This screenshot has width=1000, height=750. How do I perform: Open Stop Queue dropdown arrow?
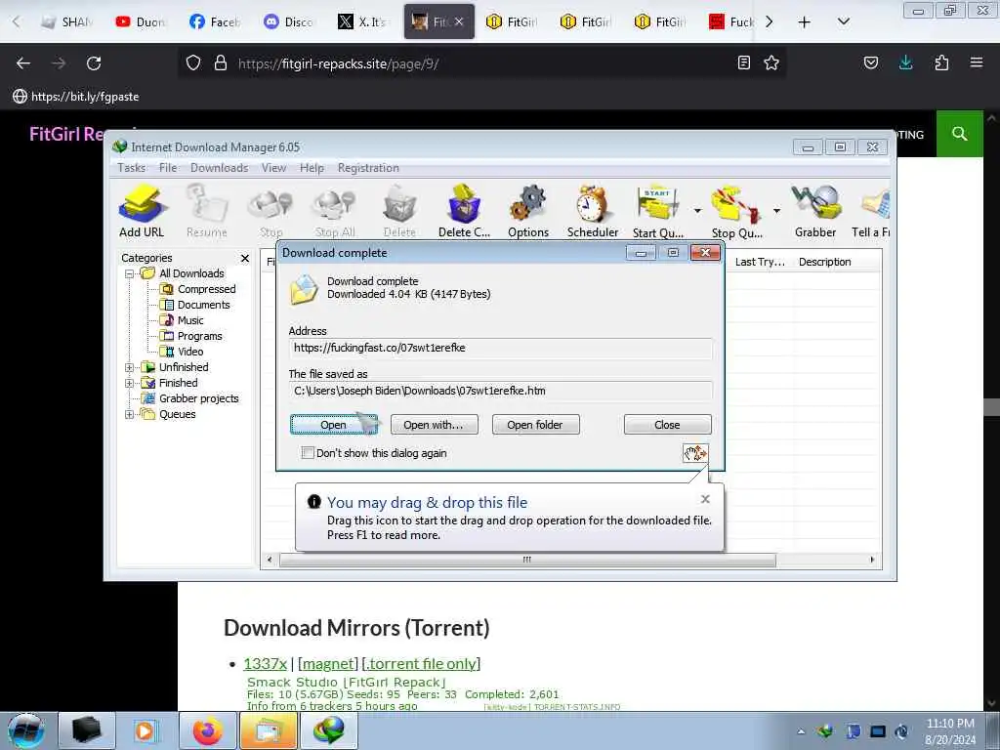(x=776, y=211)
